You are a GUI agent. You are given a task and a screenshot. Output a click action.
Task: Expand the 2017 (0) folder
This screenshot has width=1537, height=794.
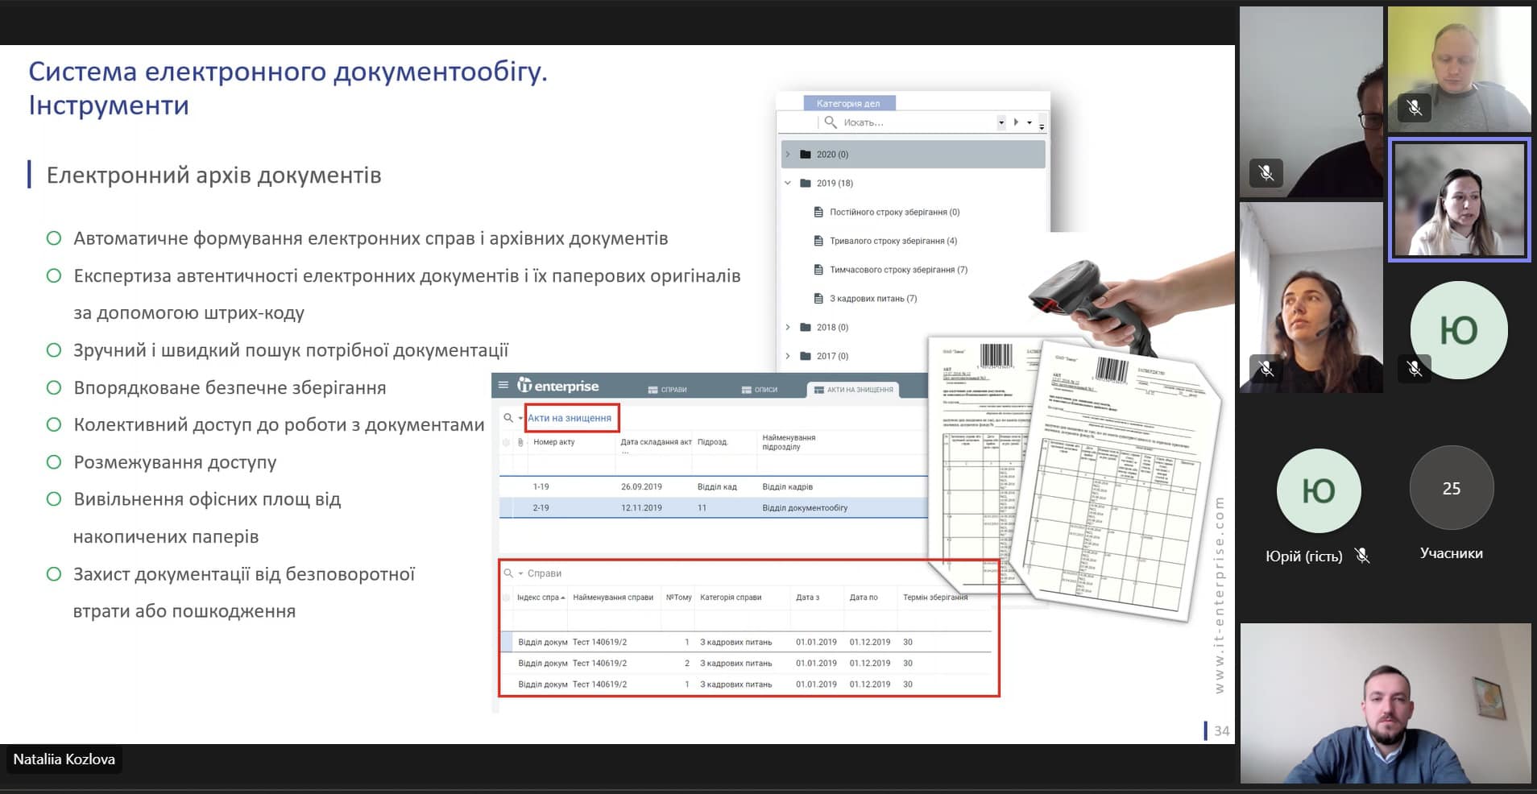click(x=788, y=356)
